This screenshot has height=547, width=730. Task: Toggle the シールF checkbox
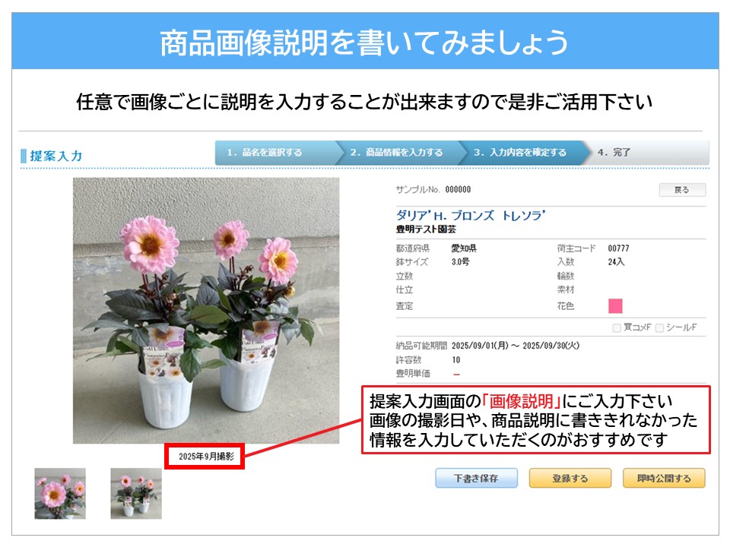659,328
